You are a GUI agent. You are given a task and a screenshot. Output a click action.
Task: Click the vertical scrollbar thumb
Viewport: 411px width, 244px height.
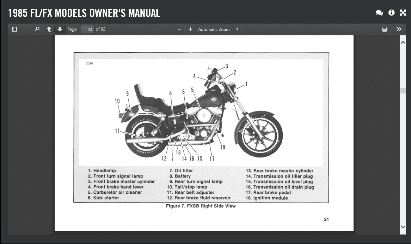click(403, 91)
